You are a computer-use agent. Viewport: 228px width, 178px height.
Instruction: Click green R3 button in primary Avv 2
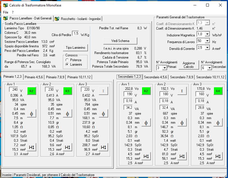[67, 91]
